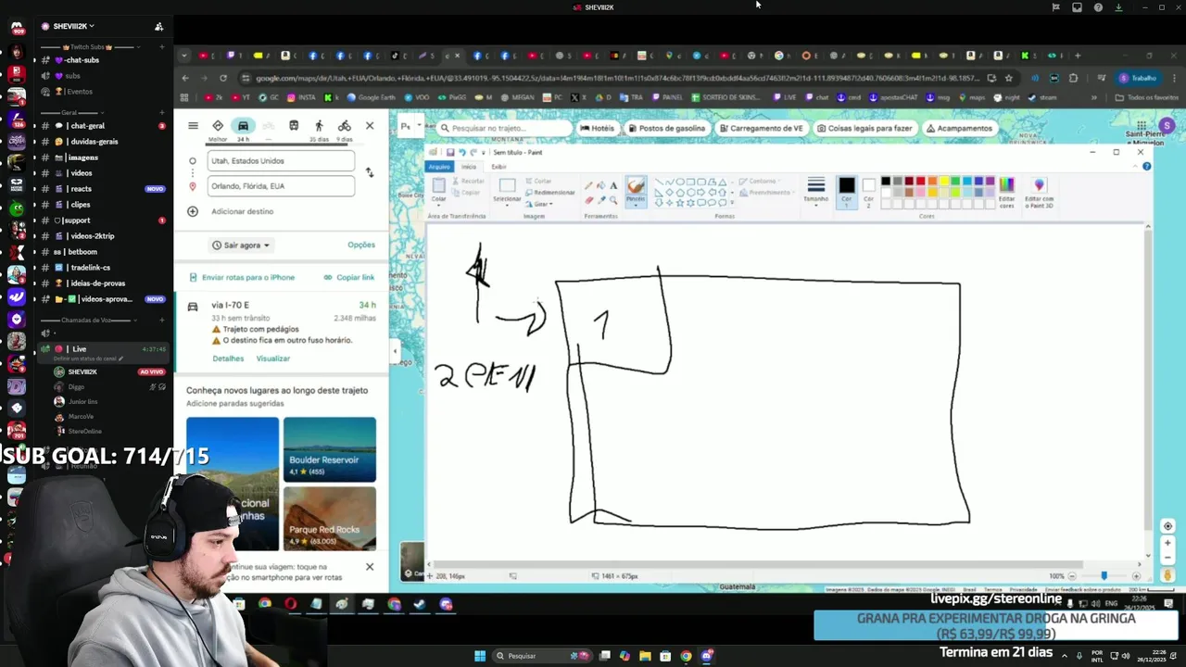Select the Paint color picker tool
Image resolution: width=1186 pixels, height=667 pixels.
(600, 199)
